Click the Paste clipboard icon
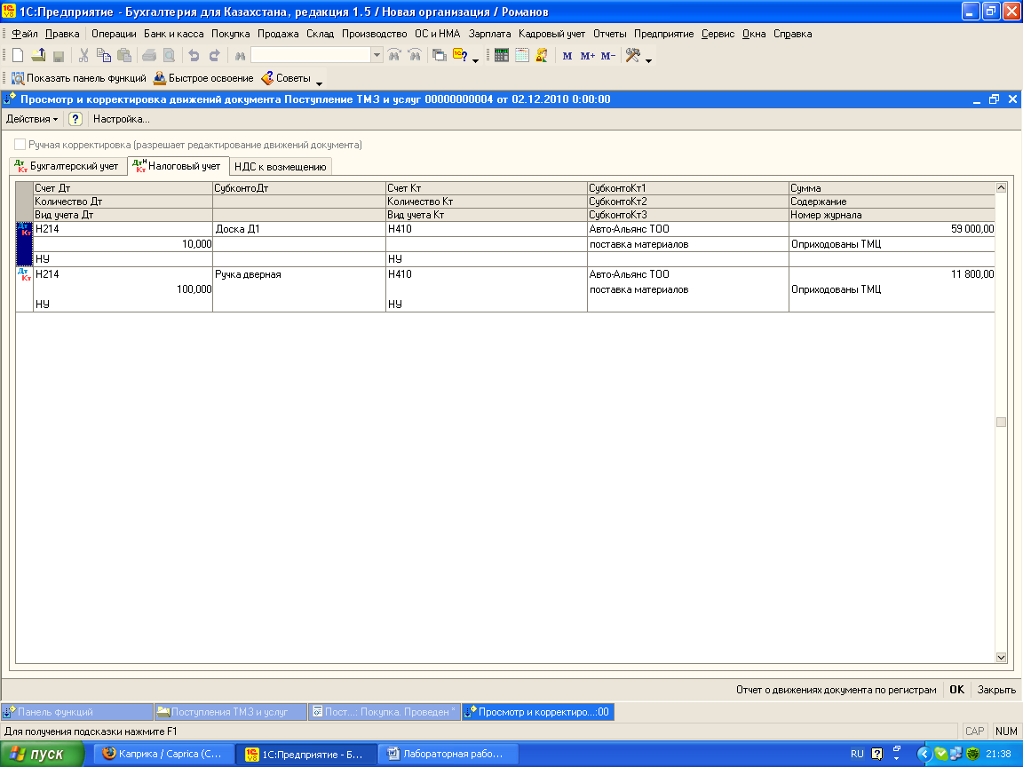1023x767 pixels. coord(124,56)
